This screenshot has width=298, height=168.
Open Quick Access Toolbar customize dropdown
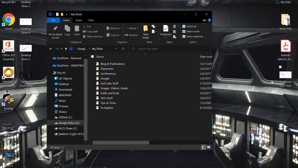(x=66, y=14)
